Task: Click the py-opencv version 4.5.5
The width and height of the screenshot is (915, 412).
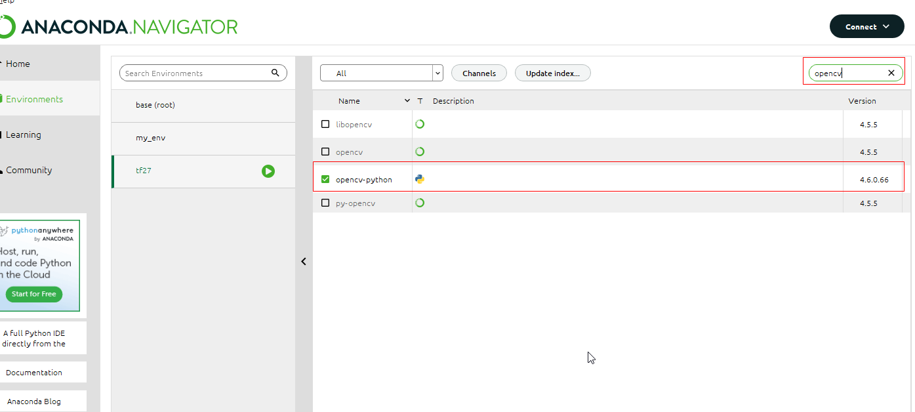Action: (x=868, y=203)
